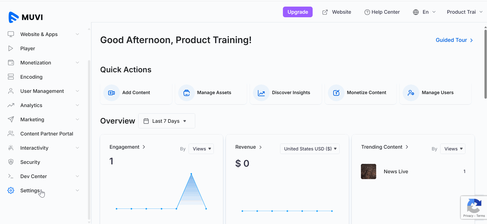This screenshot has width=487, height=224.
Task: Start the Guided Tour link
Action: click(x=454, y=40)
